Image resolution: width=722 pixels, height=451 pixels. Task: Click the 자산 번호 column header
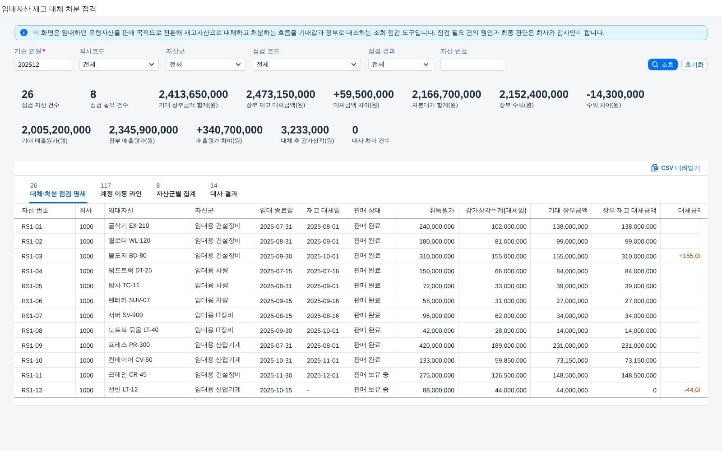45,211
